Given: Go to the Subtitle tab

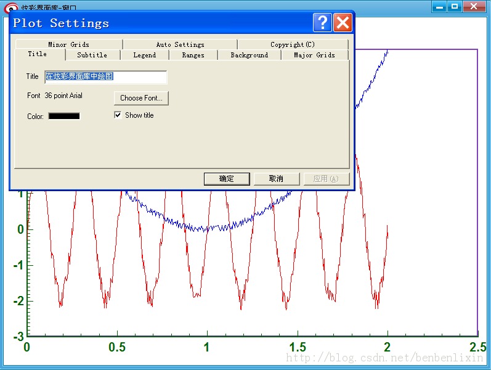Looking at the screenshot, I should point(92,55).
